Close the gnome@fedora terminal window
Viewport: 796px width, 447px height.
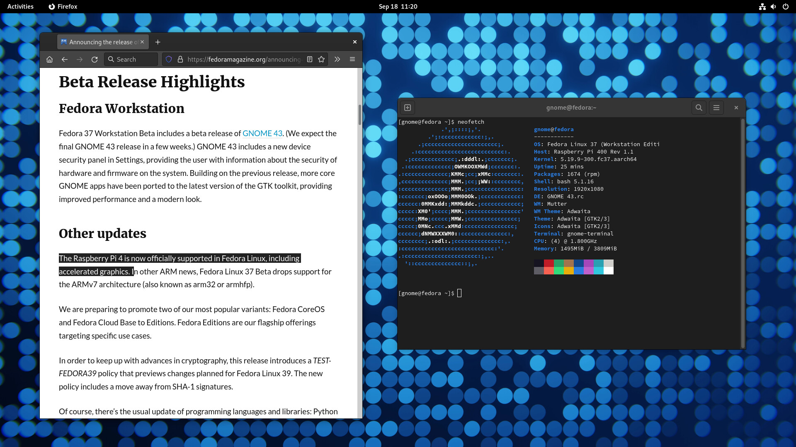click(736, 108)
